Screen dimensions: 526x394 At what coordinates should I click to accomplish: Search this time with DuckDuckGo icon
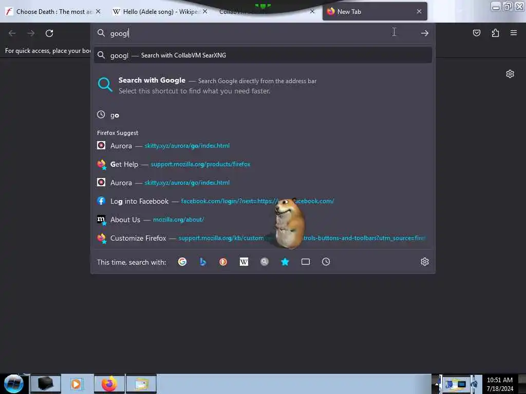(223, 262)
